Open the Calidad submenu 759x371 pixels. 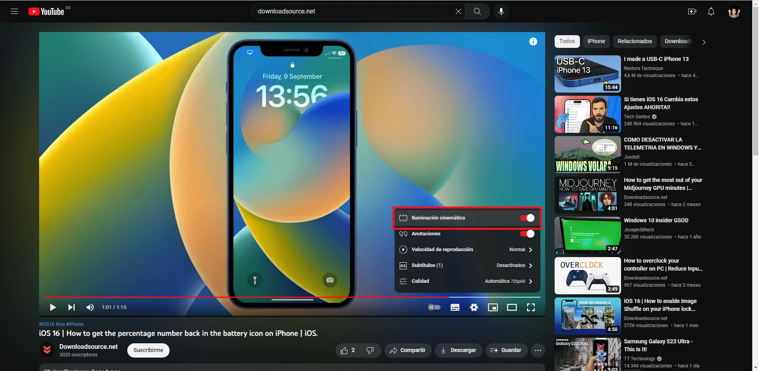point(467,281)
